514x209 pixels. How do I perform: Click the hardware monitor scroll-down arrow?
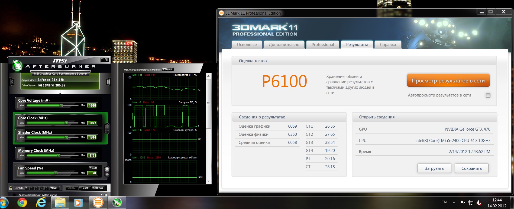click(x=208, y=181)
